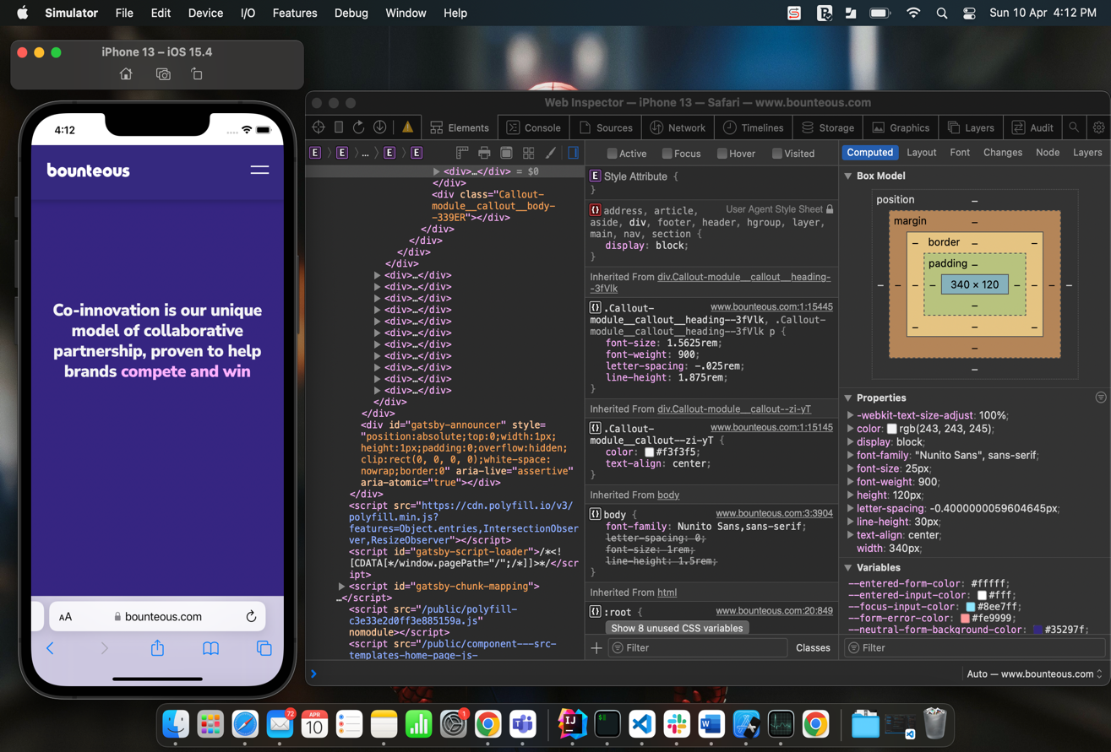Click the yellow warning triangle icon
This screenshot has height=752, width=1111.
408,127
